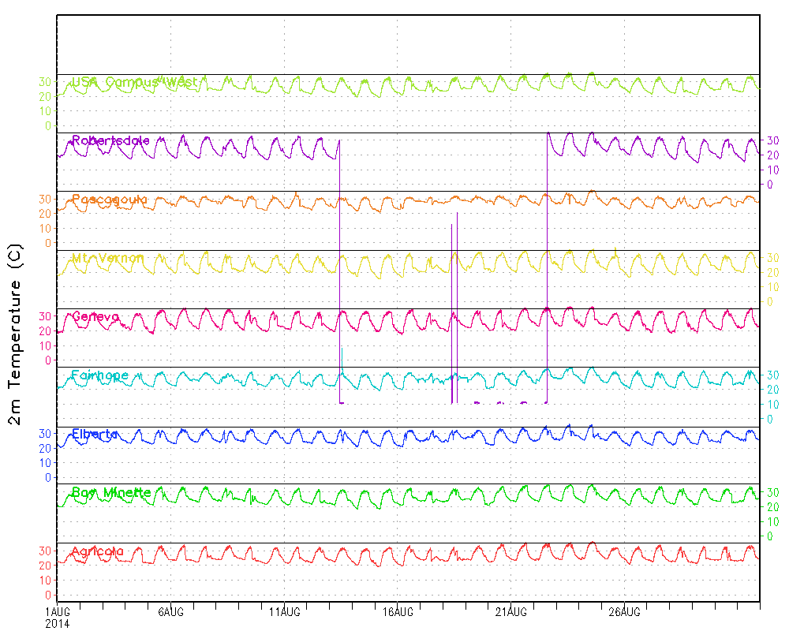Click the 0 tick on USA Campus West axis

point(49,126)
